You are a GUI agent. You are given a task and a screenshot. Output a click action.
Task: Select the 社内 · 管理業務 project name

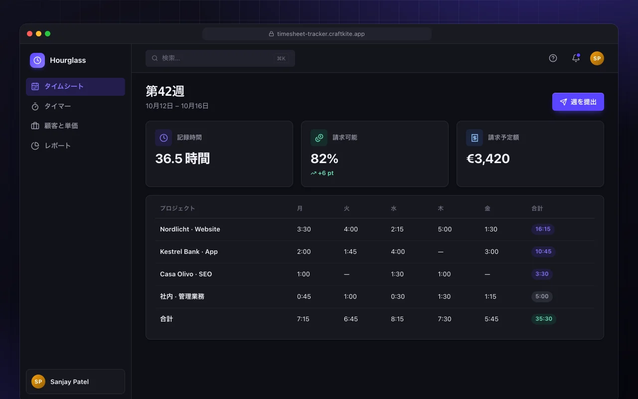point(182,296)
